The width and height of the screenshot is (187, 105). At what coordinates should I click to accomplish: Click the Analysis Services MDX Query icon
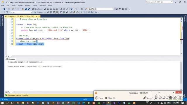click(x=48, y=9)
